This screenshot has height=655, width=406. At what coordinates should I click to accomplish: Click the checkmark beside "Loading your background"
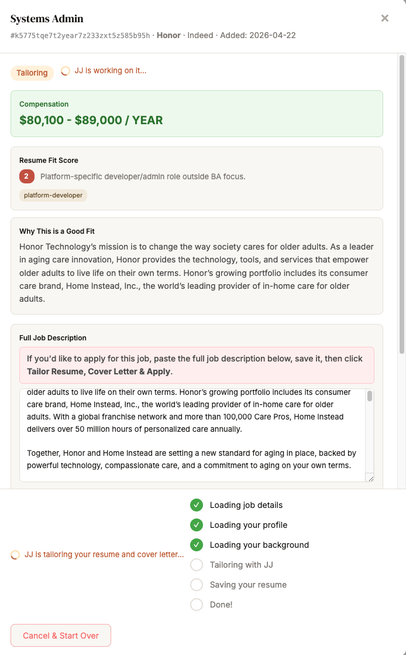tap(197, 544)
